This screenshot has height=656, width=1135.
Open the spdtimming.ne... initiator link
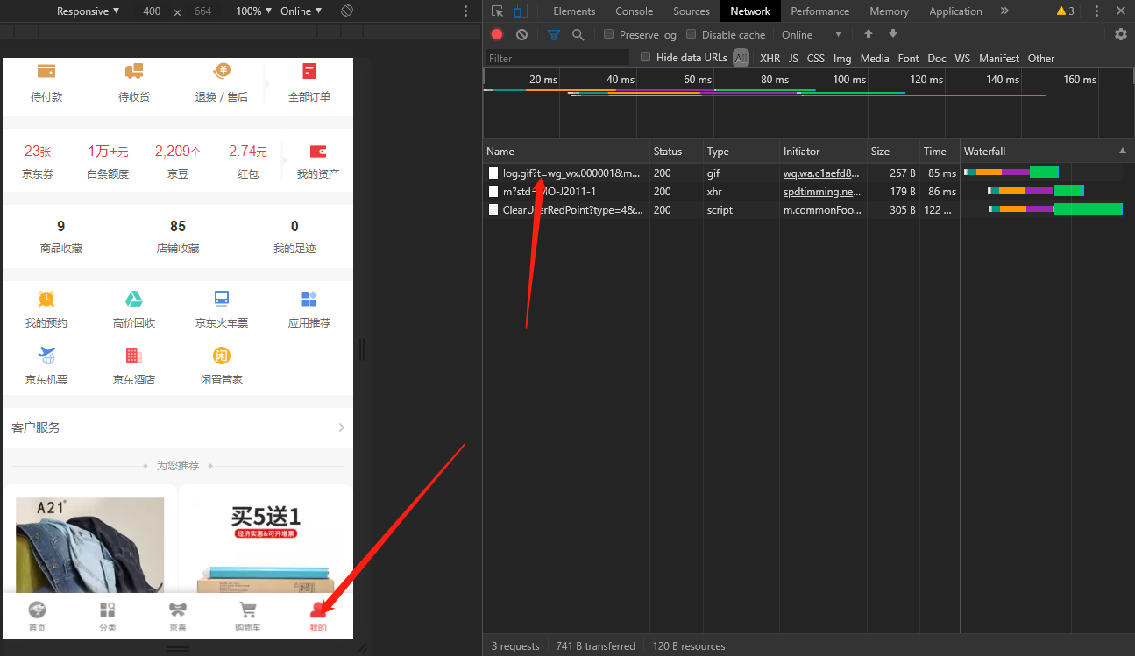[822, 191]
